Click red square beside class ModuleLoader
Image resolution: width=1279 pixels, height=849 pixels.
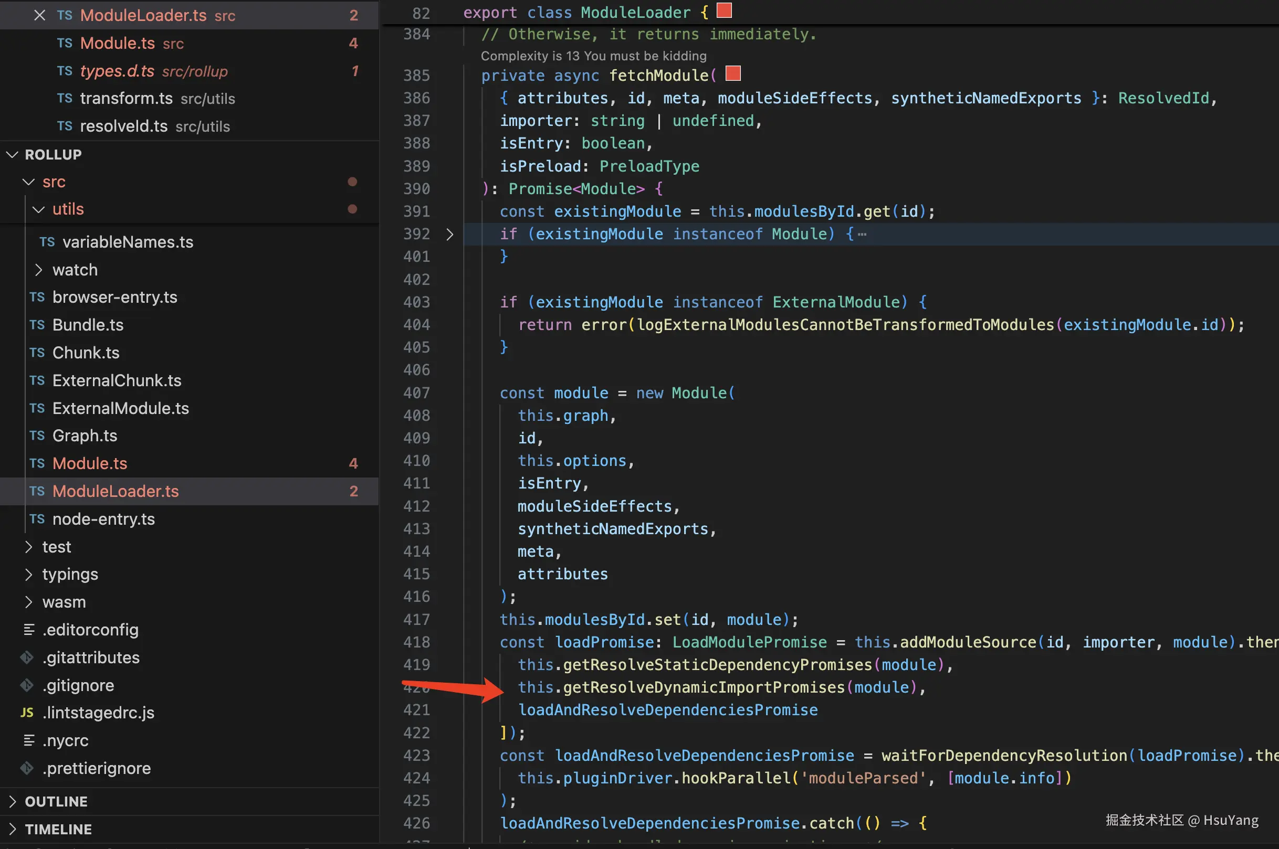point(724,11)
